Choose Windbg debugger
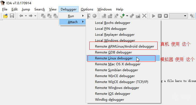 pyautogui.click(x=123, y=100)
